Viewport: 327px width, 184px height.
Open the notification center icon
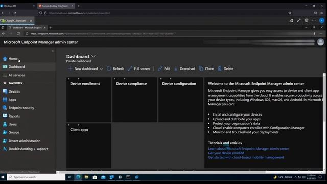point(320,177)
